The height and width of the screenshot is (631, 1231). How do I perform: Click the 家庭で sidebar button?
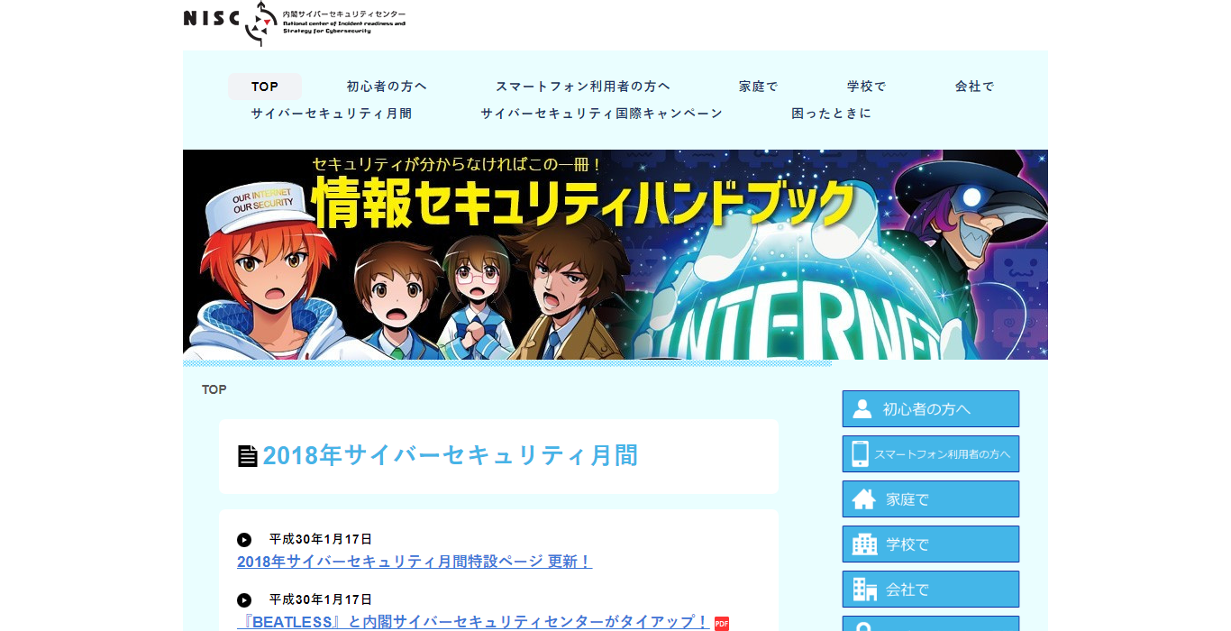click(x=931, y=499)
